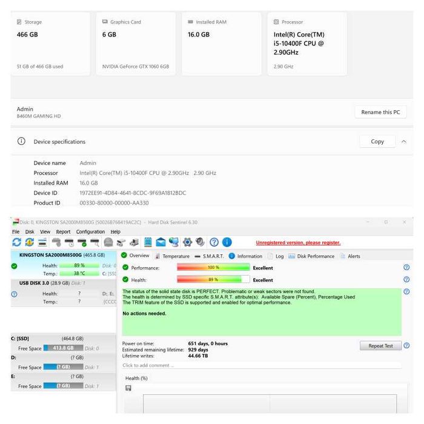Screen dimensions: 424x424
Task: Open the Help menu
Action: (116, 232)
